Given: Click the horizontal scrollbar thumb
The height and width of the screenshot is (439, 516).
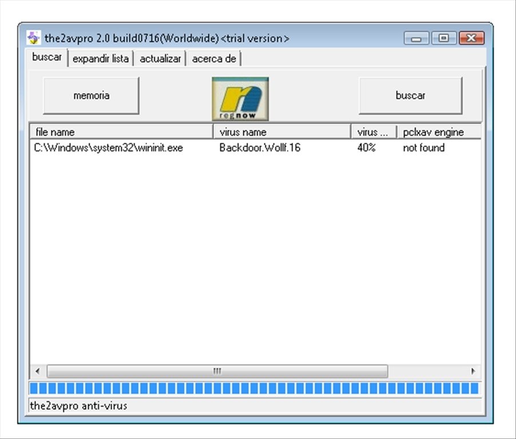Looking at the screenshot, I should (217, 371).
